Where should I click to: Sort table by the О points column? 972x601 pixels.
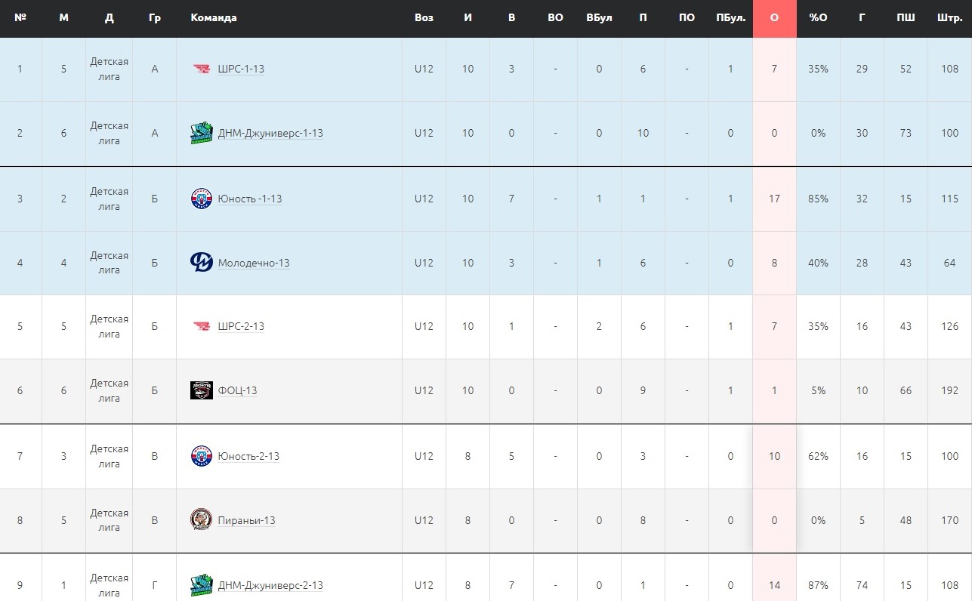click(774, 18)
